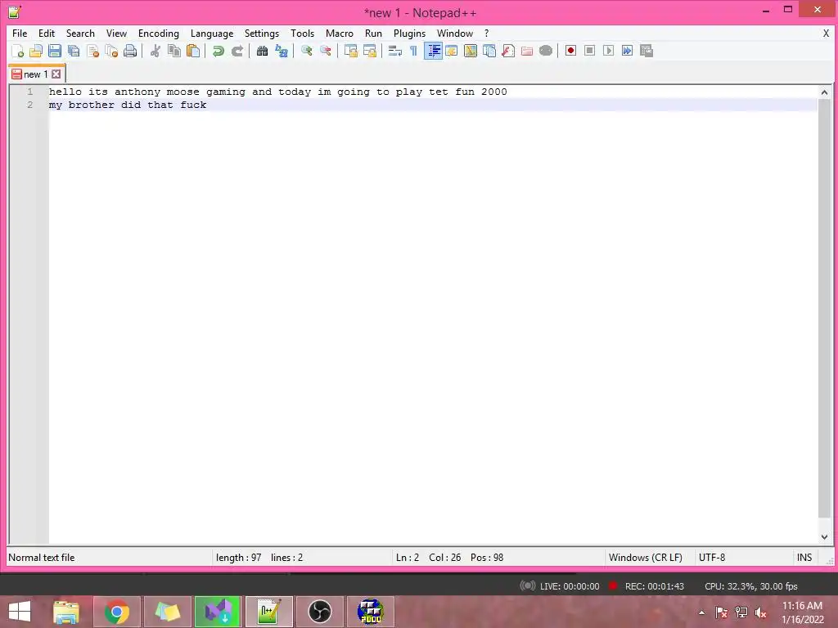This screenshot has width=838, height=628.
Task: Click the macro Playback icon
Action: click(608, 51)
